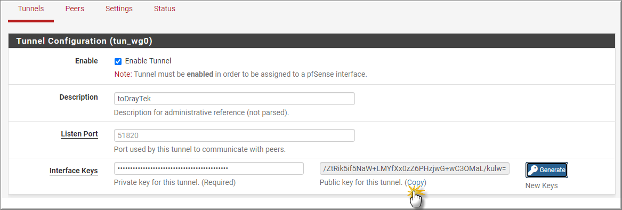The image size is (622, 210).
Task: Click the bold Enable row label
Action: click(x=86, y=61)
